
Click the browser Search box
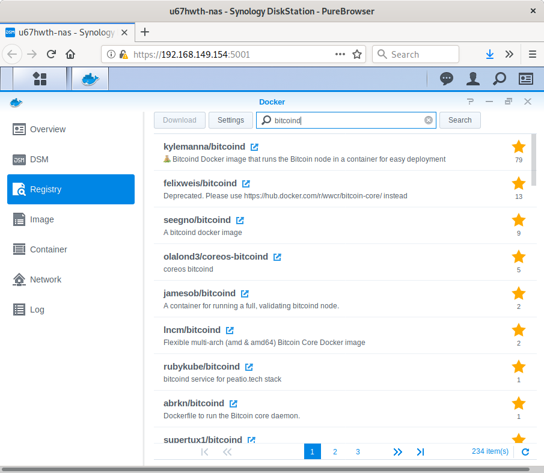point(415,54)
